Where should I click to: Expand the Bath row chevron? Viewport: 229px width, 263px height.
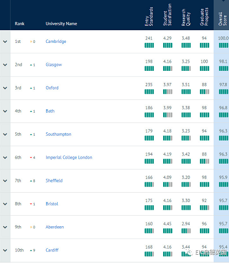[x=5, y=111]
